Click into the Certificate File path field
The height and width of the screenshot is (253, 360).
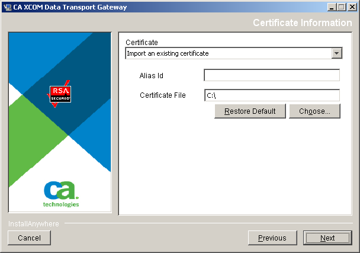(271, 95)
